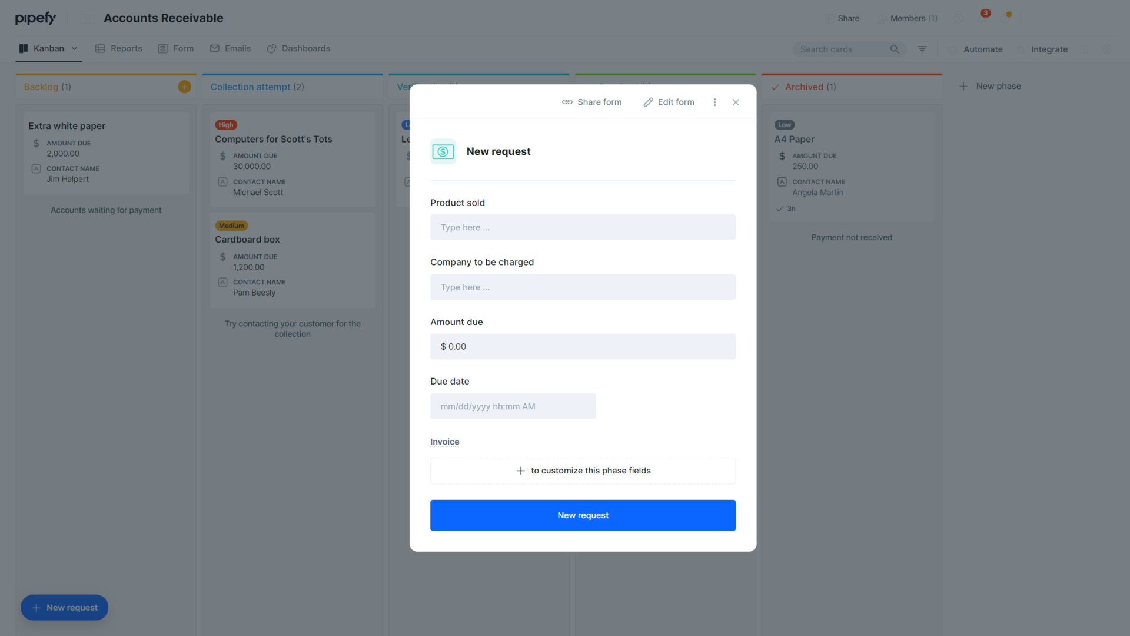Open the Due date picker
The height and width of the screenshot is (636, 1130).
coord(513,406)
